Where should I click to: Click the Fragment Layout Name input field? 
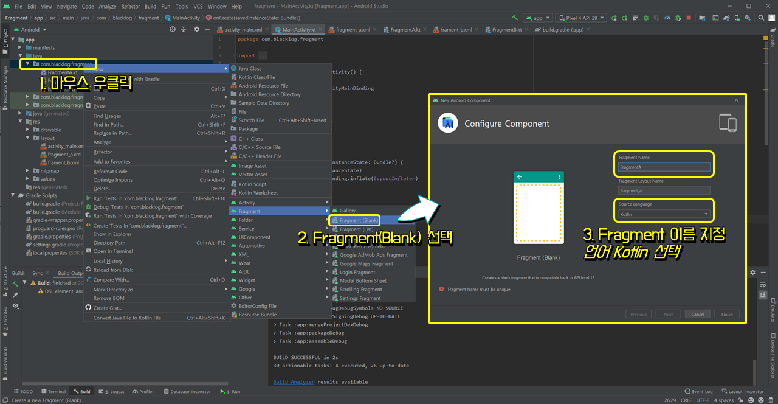tap(664, 190)
